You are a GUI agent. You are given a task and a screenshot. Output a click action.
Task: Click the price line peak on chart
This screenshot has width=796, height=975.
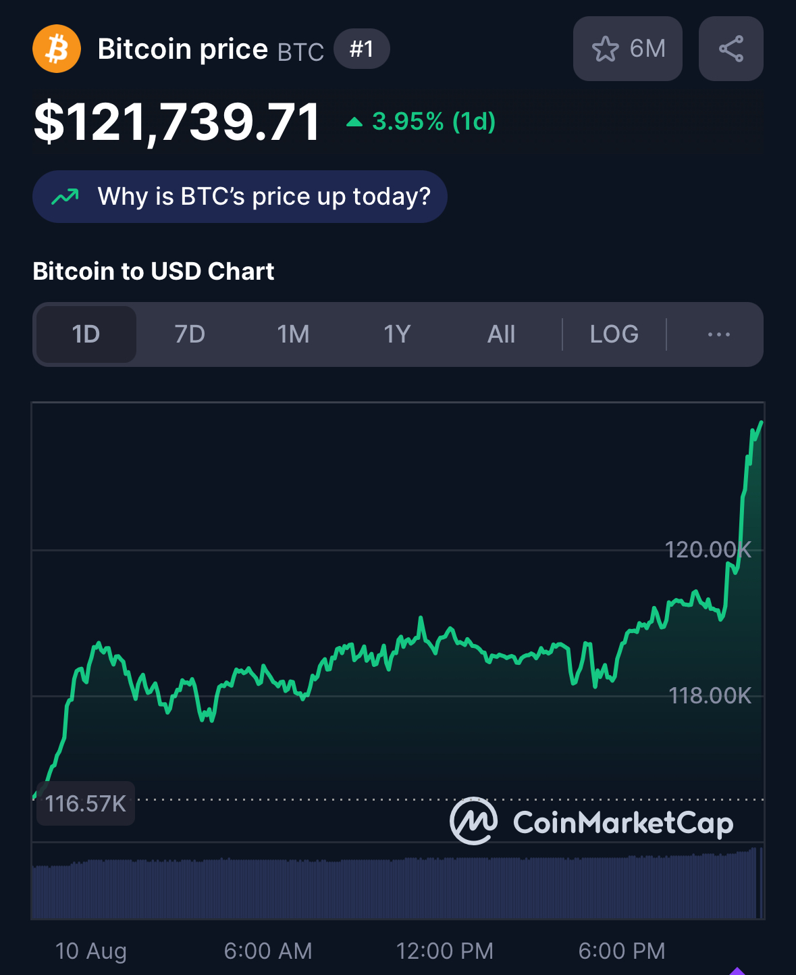click(x=761, y=423)
